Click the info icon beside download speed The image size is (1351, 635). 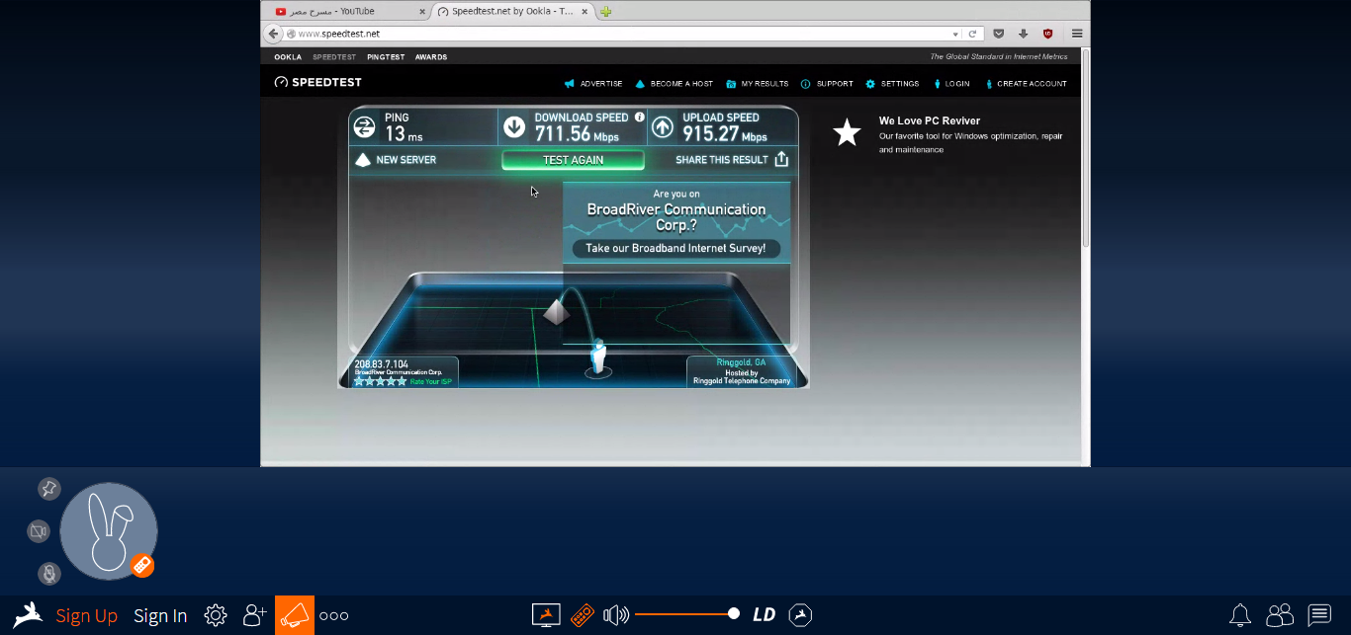(639, 118)
